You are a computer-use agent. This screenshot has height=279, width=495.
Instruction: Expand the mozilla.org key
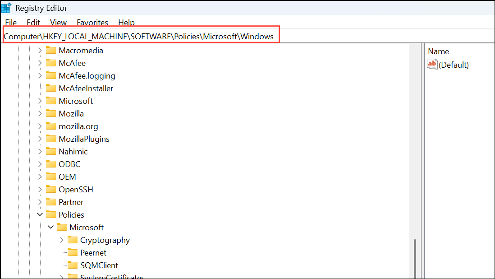[x=40, y=126]
